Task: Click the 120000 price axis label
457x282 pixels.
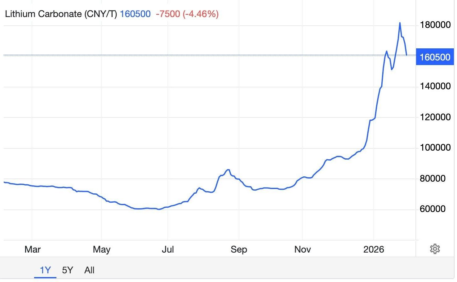Action: [x=435, y=117]
